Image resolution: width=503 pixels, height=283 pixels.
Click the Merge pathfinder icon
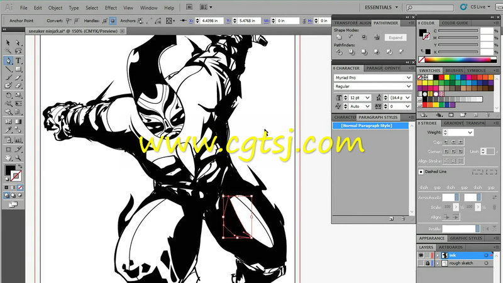[364, 52]
